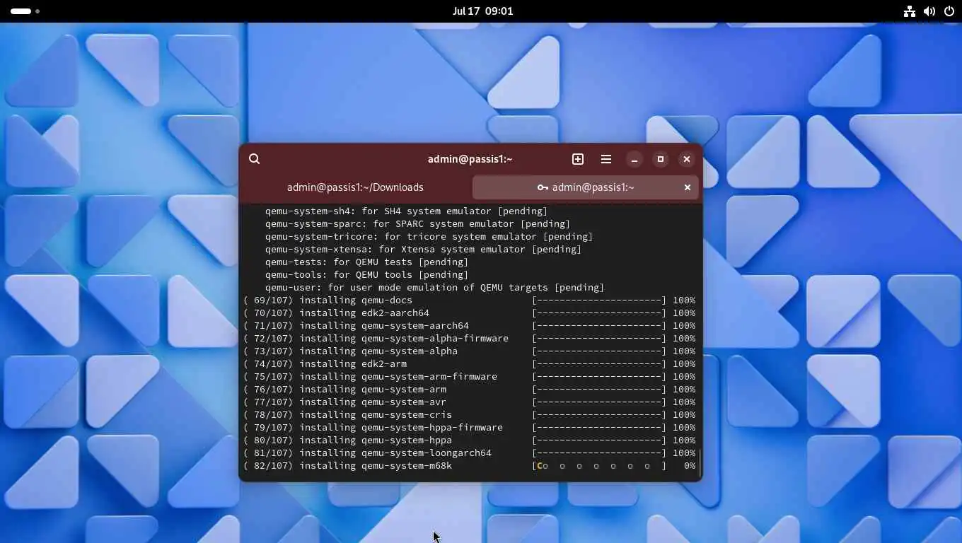The height and width of the screenshot is (543, 962).
Task: Open the terminal hamburger menu
Action: tap(606, 159)
